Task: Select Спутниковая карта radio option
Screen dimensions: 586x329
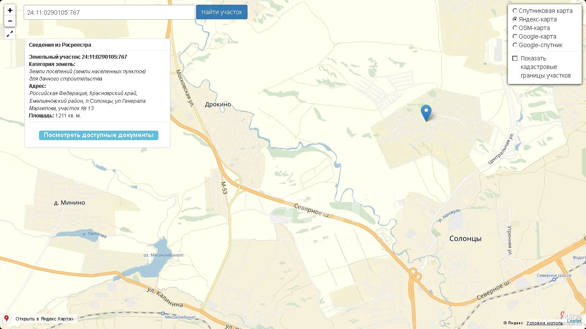Action: point(515,11)
